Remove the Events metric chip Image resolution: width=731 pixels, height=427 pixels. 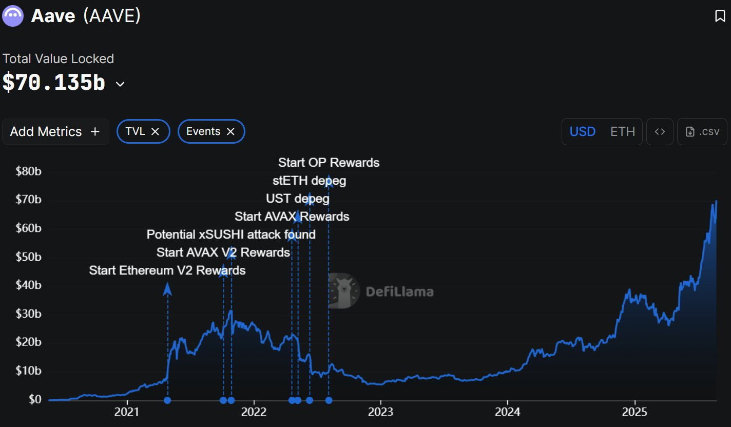[230, 131]
